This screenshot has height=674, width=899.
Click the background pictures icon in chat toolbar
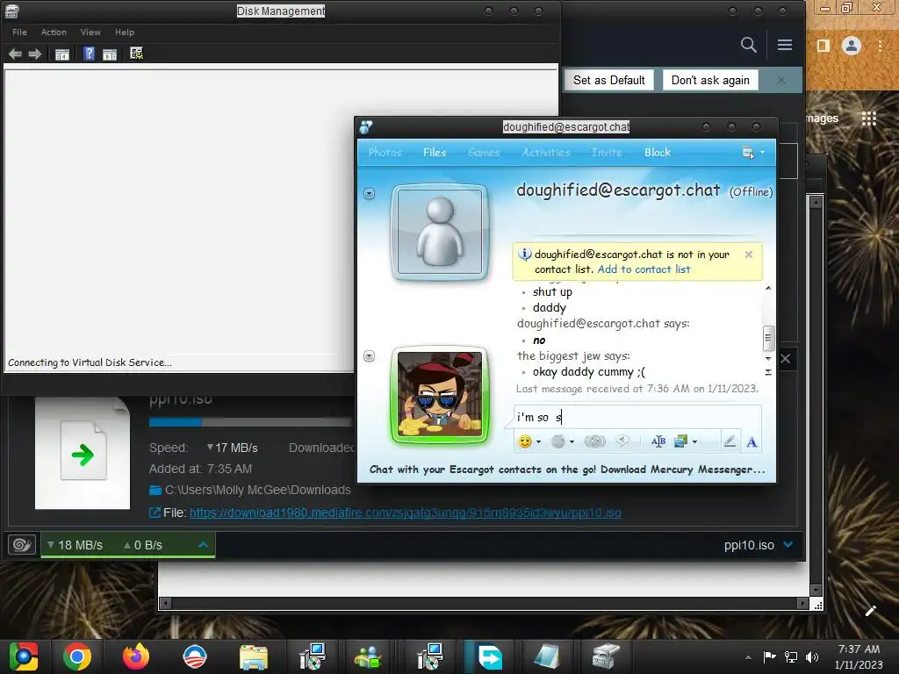coord(680,441)
